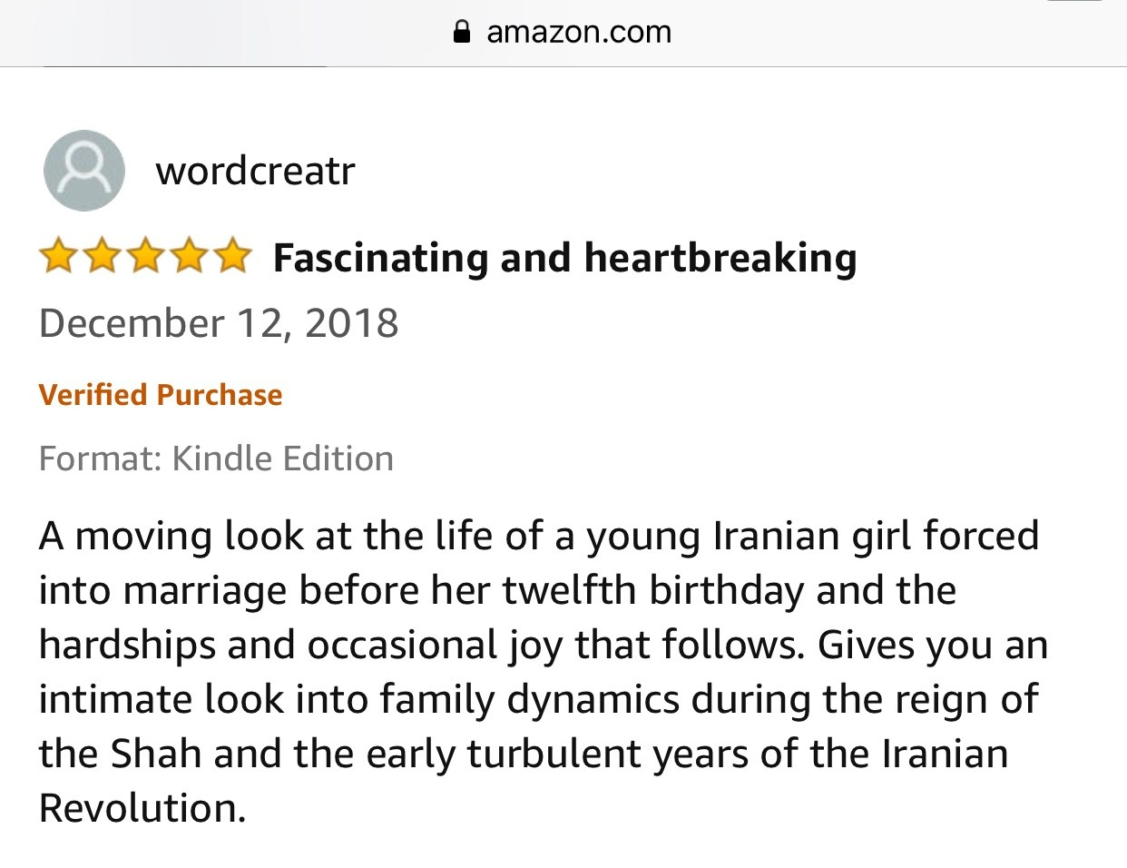
Task: Click the December 12, 2018 review date
Action: 219,323
